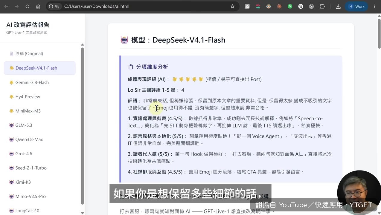
Task: Select Seed-2-1-Turbo in the sidebar
Action: [x=39, y=168]
